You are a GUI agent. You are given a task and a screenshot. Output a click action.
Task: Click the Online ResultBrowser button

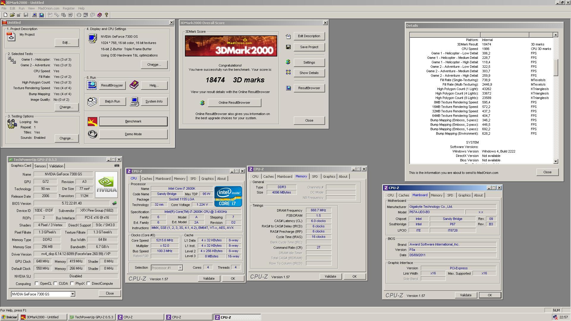point(234,103)
